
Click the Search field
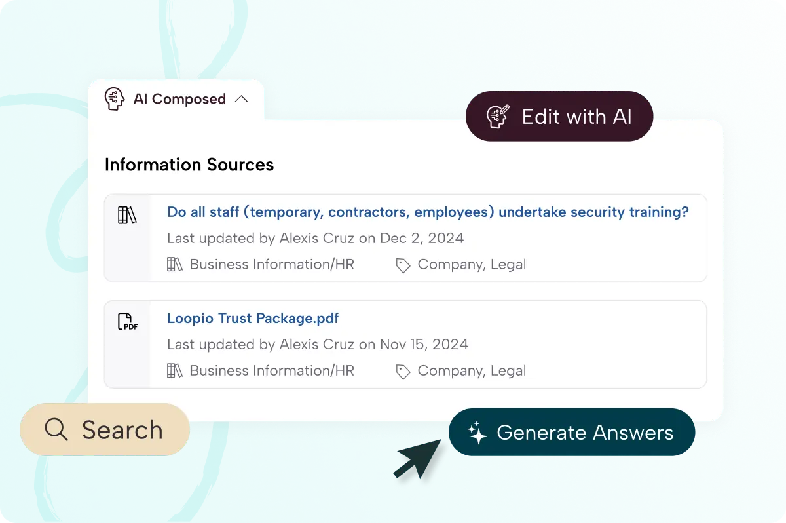click(105, 430)
